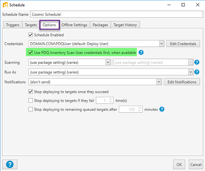The width and height of the screenshot is (205, 171).
Task: Open the Notifications dropdown
Action: point(159,82)
